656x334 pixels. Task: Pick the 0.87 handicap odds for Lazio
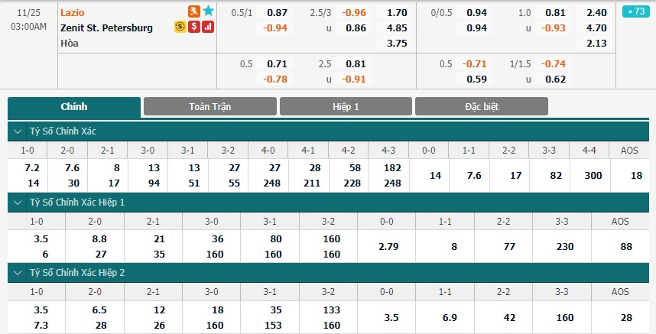click(x=277, y=12)
